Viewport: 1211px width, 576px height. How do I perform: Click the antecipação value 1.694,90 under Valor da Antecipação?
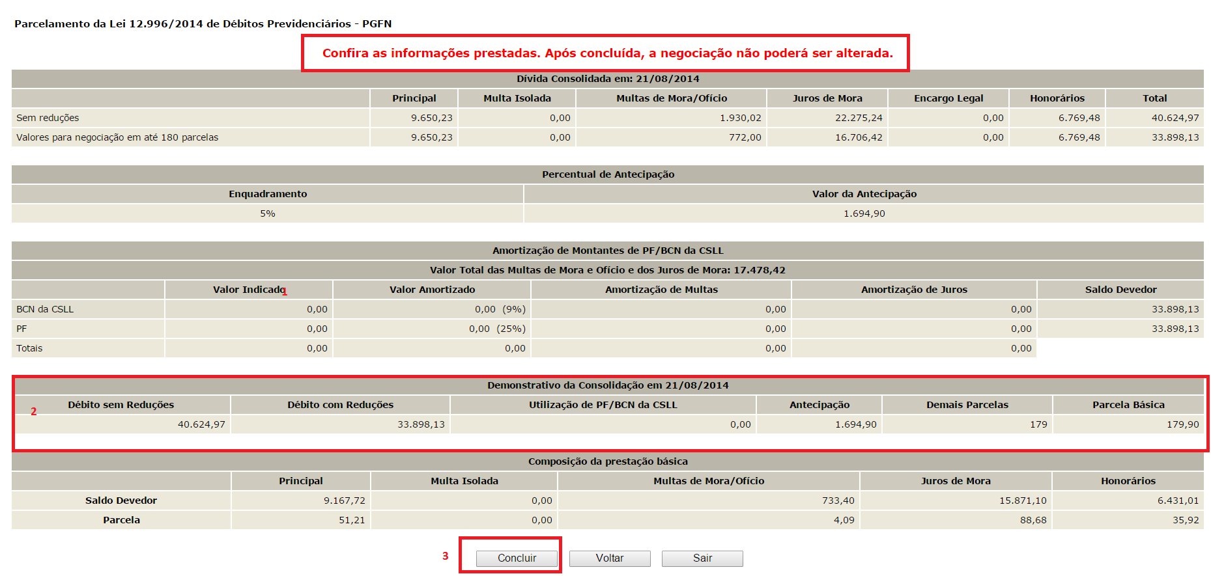(x=864, y=213)
